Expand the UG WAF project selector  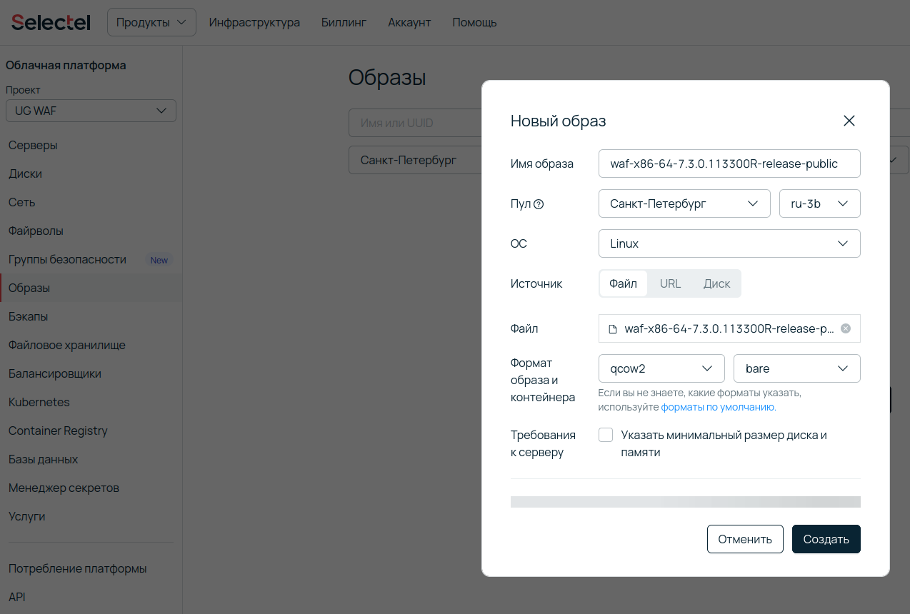91,111
